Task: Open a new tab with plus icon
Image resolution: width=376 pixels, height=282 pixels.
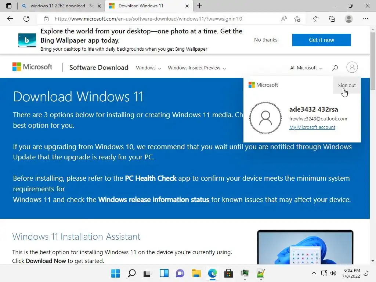Action: [199, 6]
